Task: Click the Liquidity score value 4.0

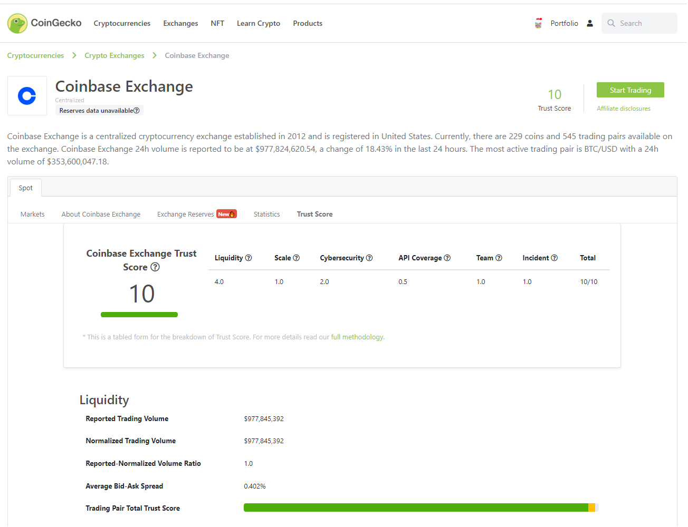Action: click(219, 282)
